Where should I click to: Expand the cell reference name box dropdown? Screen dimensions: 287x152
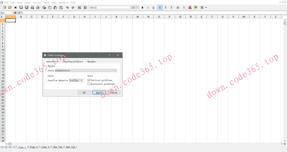(12, 13)
